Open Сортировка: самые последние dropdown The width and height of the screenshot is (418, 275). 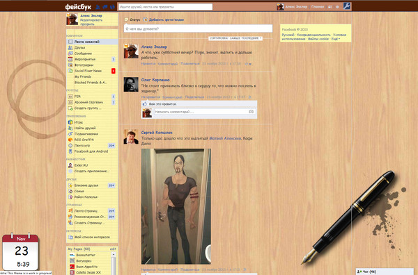pos(235,38)
